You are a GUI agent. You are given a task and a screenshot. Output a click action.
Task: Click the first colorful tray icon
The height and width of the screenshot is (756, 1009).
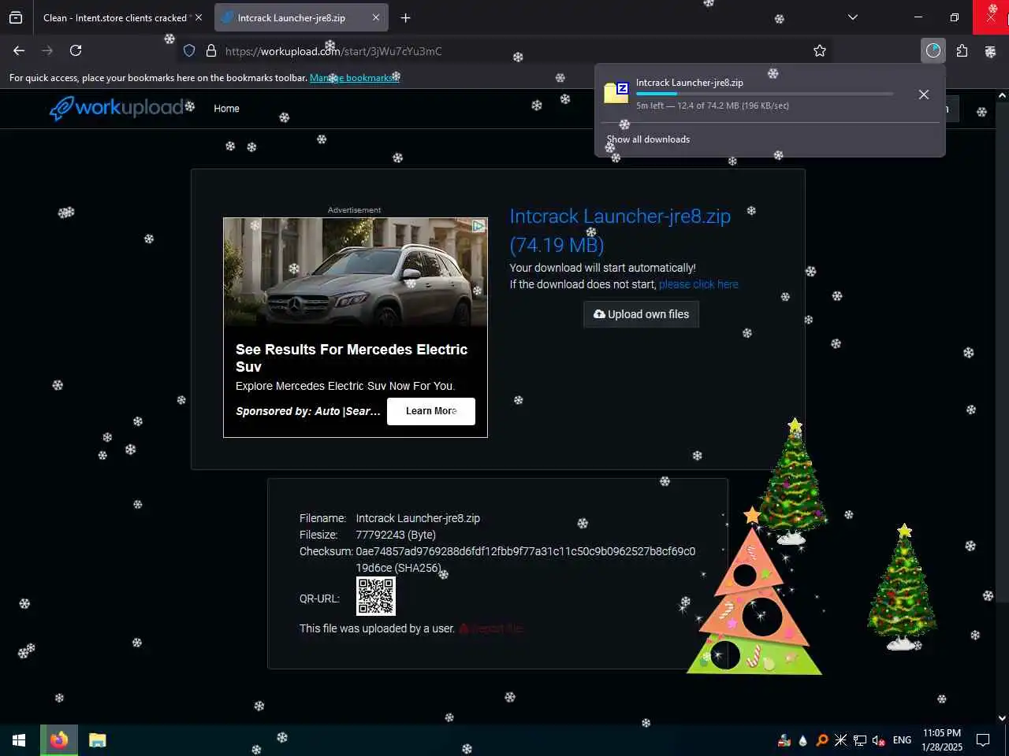[x=784, y=740]
